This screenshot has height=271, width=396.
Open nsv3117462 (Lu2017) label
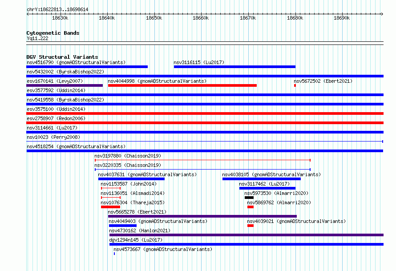pyautogui.click(x=264, y=184)
